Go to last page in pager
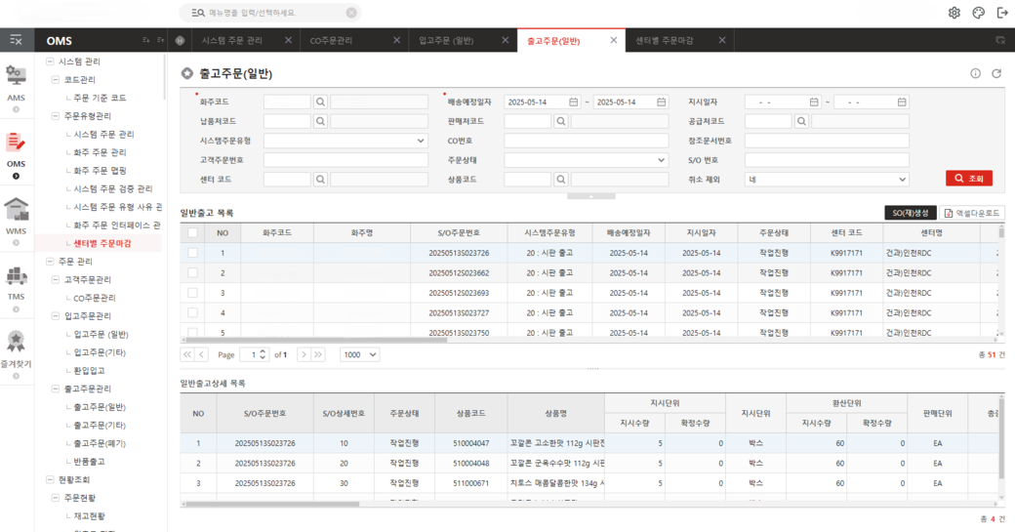The width and height of the screenshot is (1015, 532). click(318, 354)
